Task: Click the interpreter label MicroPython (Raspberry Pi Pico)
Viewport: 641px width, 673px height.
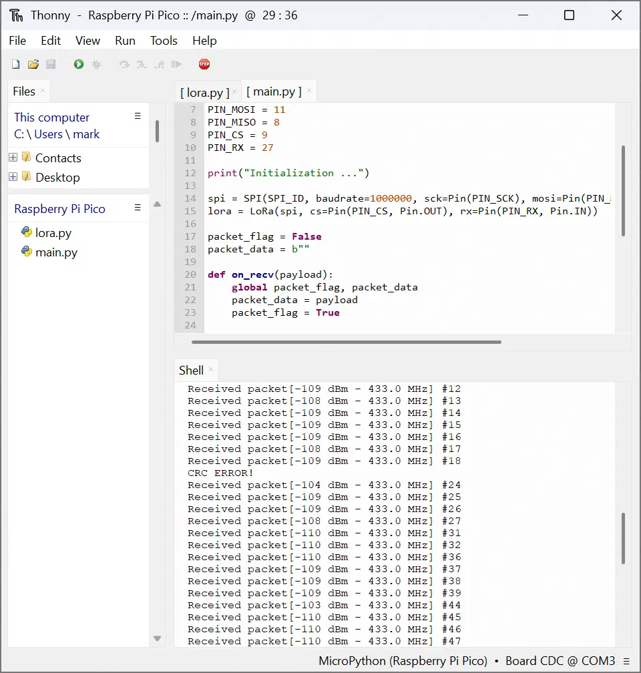Action: click(403, 661)
